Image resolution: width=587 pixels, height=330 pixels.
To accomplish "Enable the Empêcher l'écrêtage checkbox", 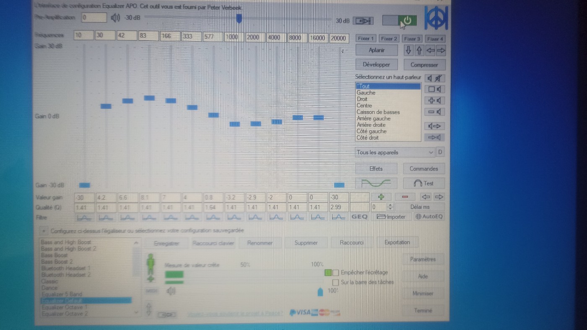I will tap(335, 273).
